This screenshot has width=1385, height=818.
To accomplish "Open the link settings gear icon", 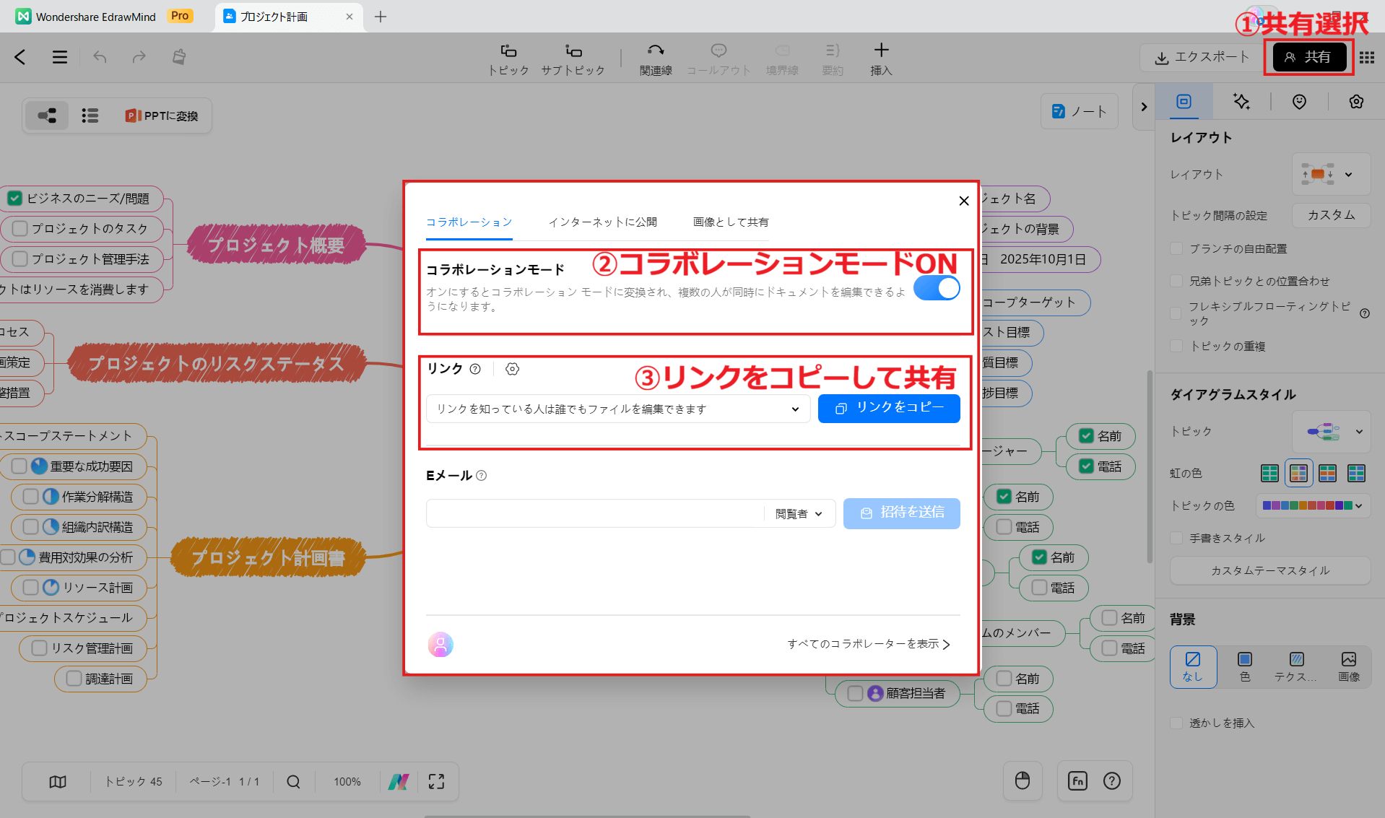I will [x=513, y=369].
